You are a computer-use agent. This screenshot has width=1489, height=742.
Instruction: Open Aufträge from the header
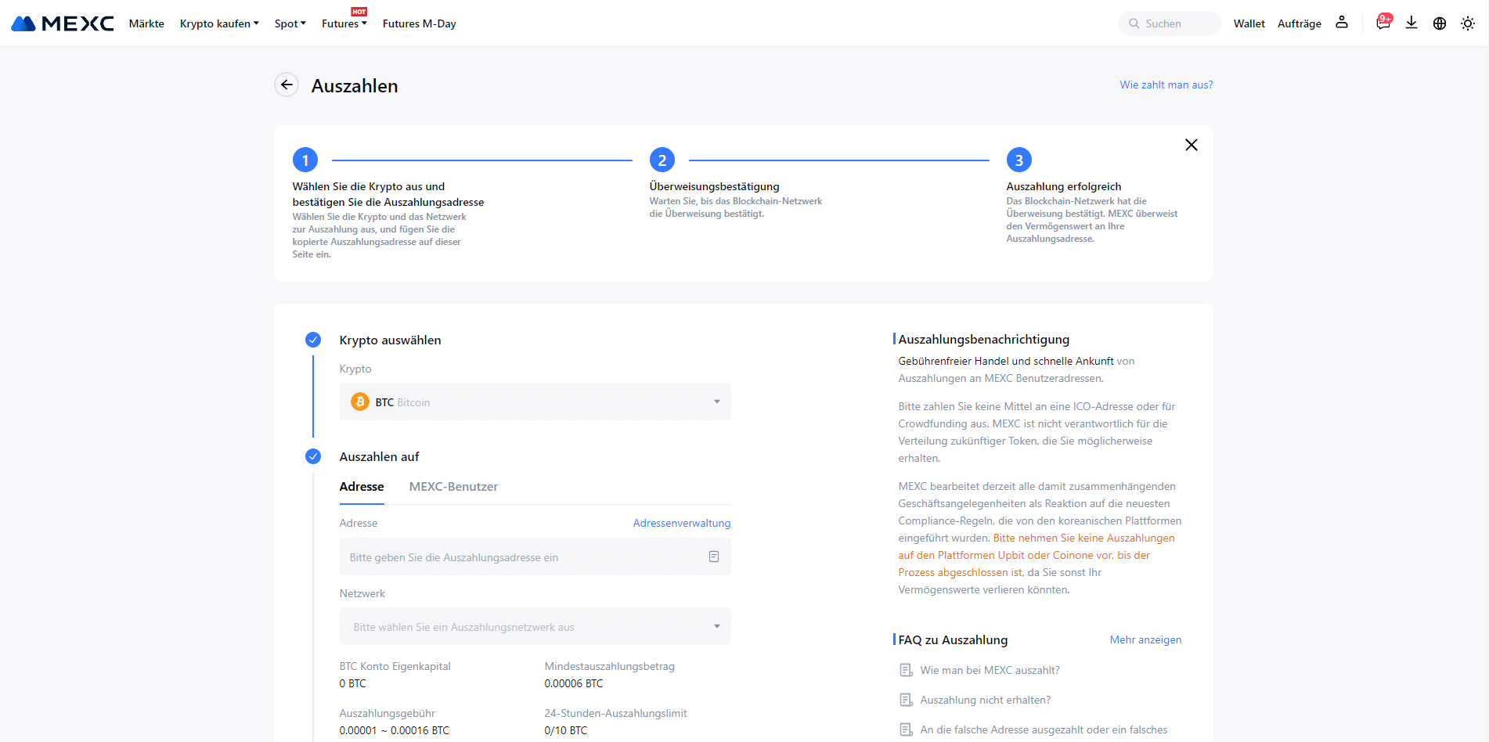pos(1300,23)
